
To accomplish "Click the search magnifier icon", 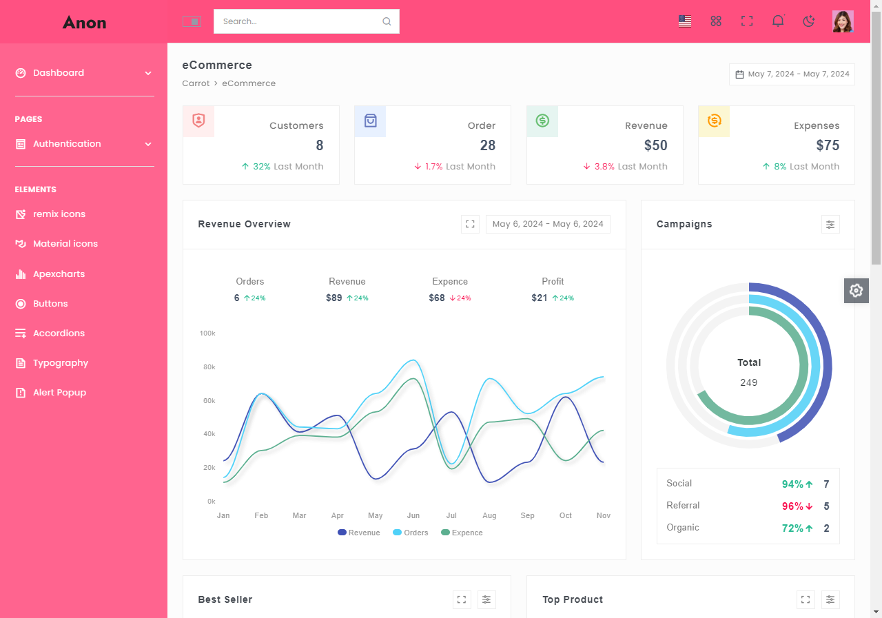I will point(387,21).
